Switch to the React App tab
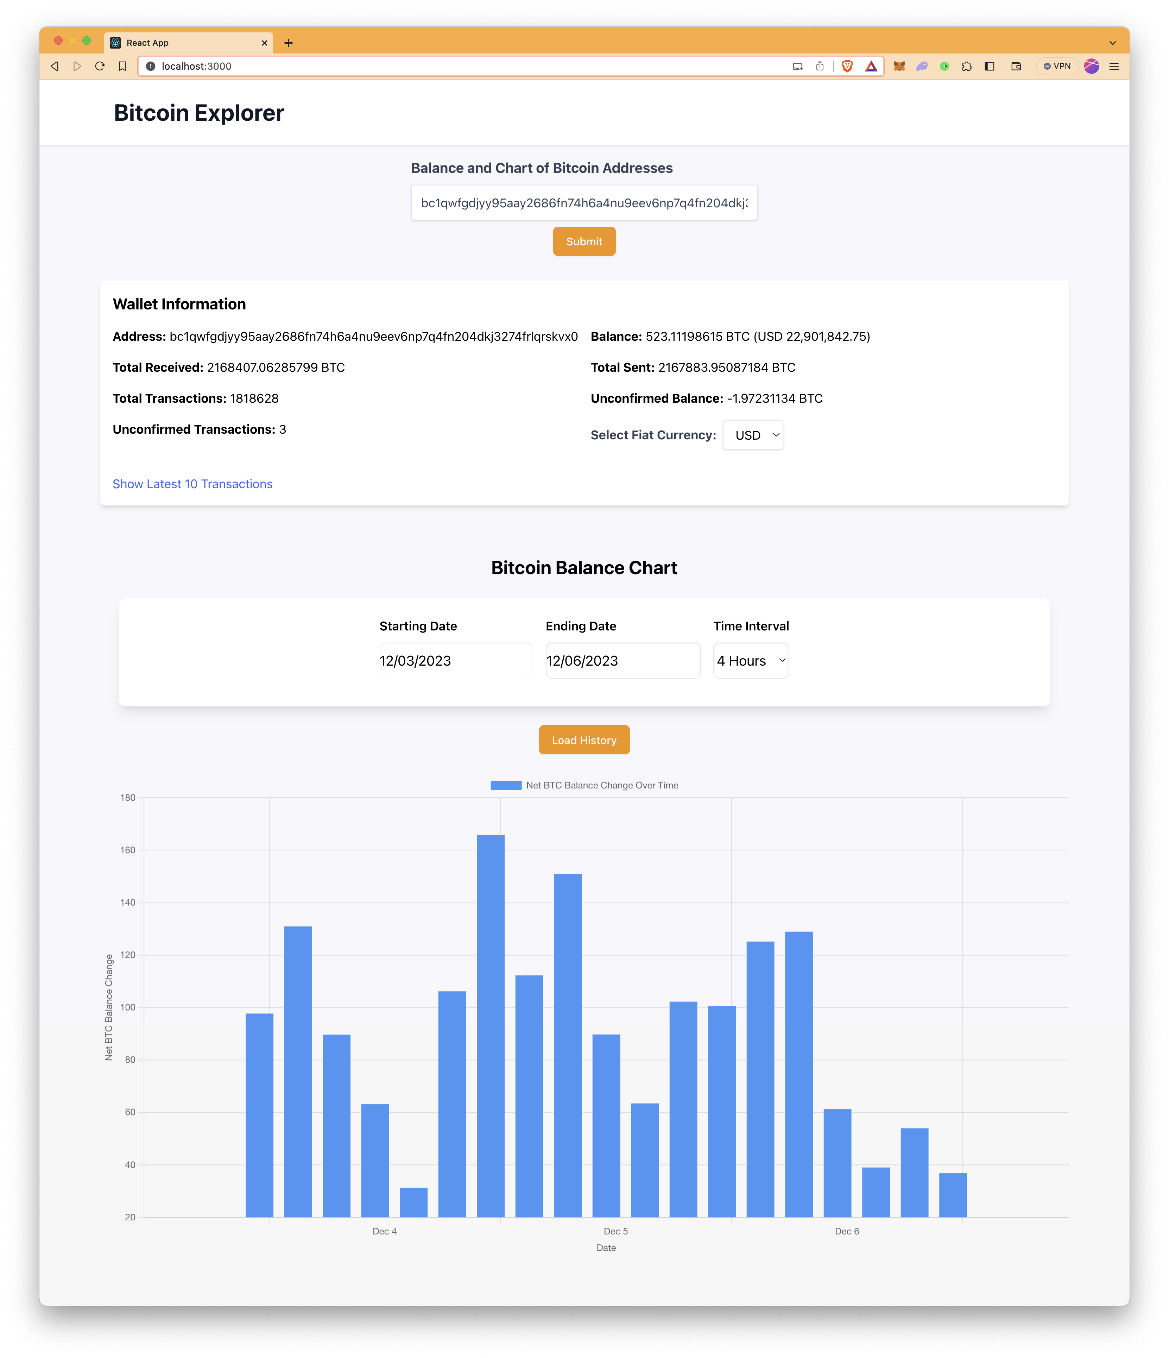 pos(183,42)
